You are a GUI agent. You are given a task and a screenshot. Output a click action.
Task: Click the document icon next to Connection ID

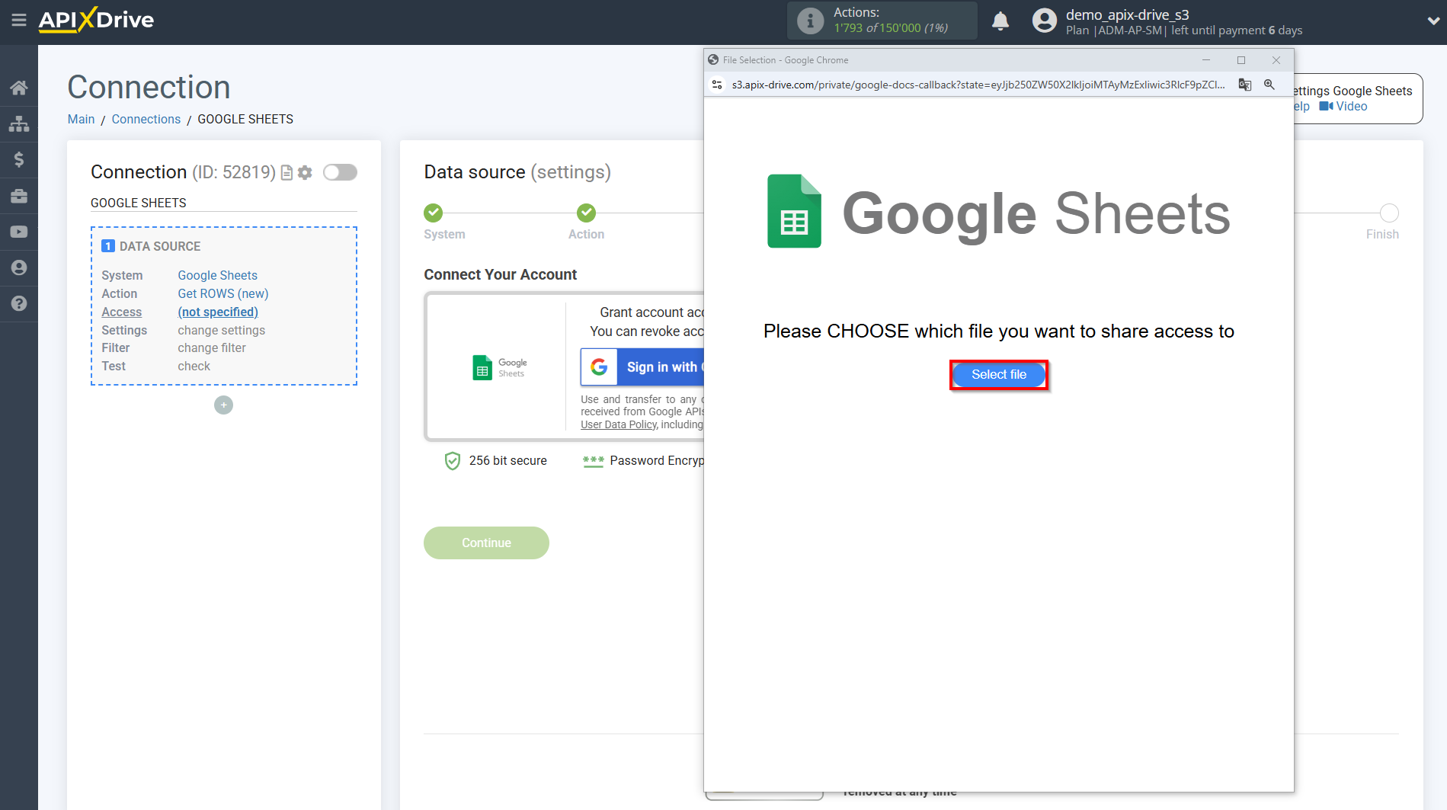(x=286, y=172)
